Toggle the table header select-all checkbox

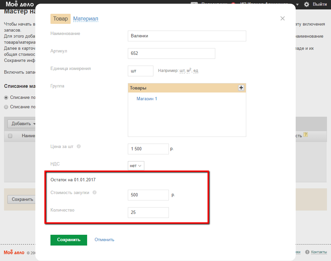[10, 136]
